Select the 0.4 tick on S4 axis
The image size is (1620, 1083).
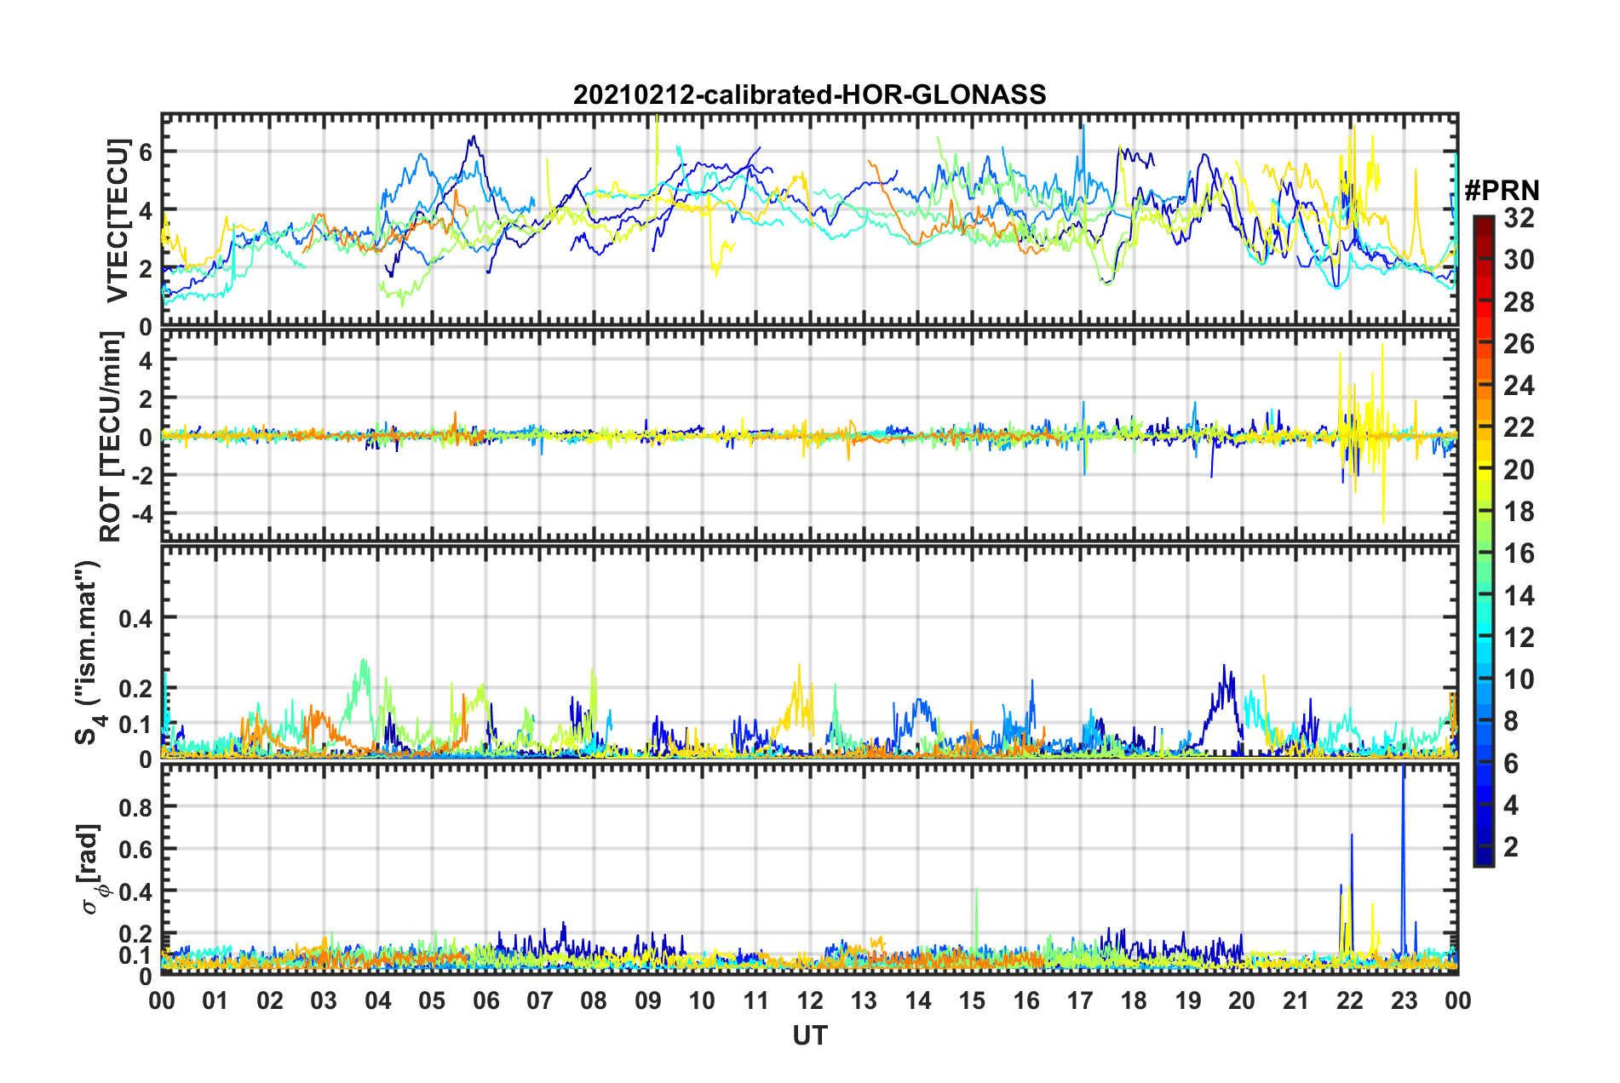point(135,619)
